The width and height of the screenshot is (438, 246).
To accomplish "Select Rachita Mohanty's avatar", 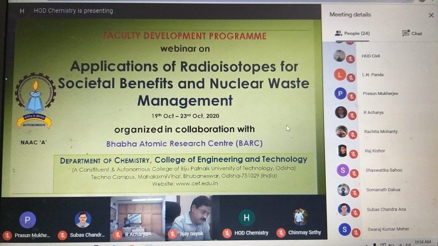I will click(341, 131).
